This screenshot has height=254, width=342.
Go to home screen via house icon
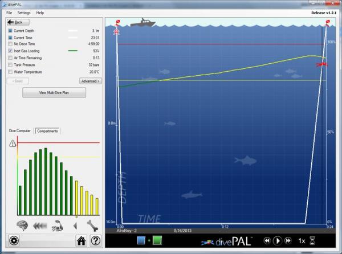point(82,240)
